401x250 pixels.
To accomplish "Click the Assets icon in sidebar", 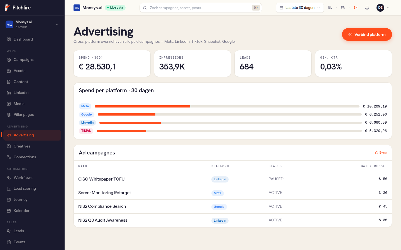I will [9, 71].
